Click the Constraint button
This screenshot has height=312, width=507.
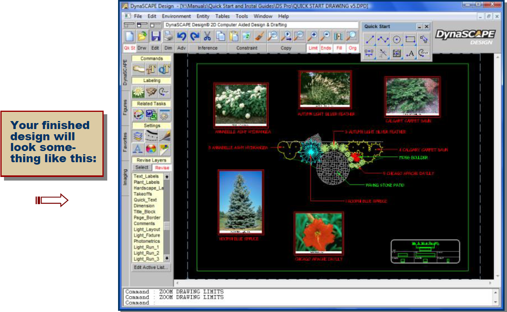coord(247,48)
